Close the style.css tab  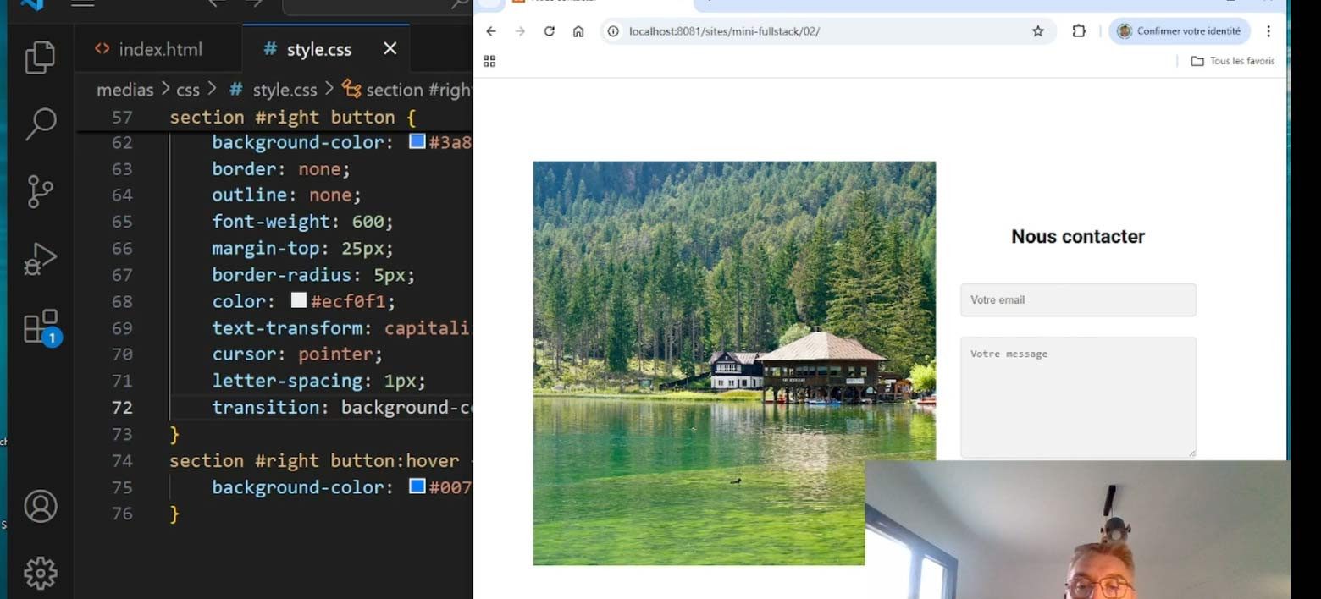390,49
